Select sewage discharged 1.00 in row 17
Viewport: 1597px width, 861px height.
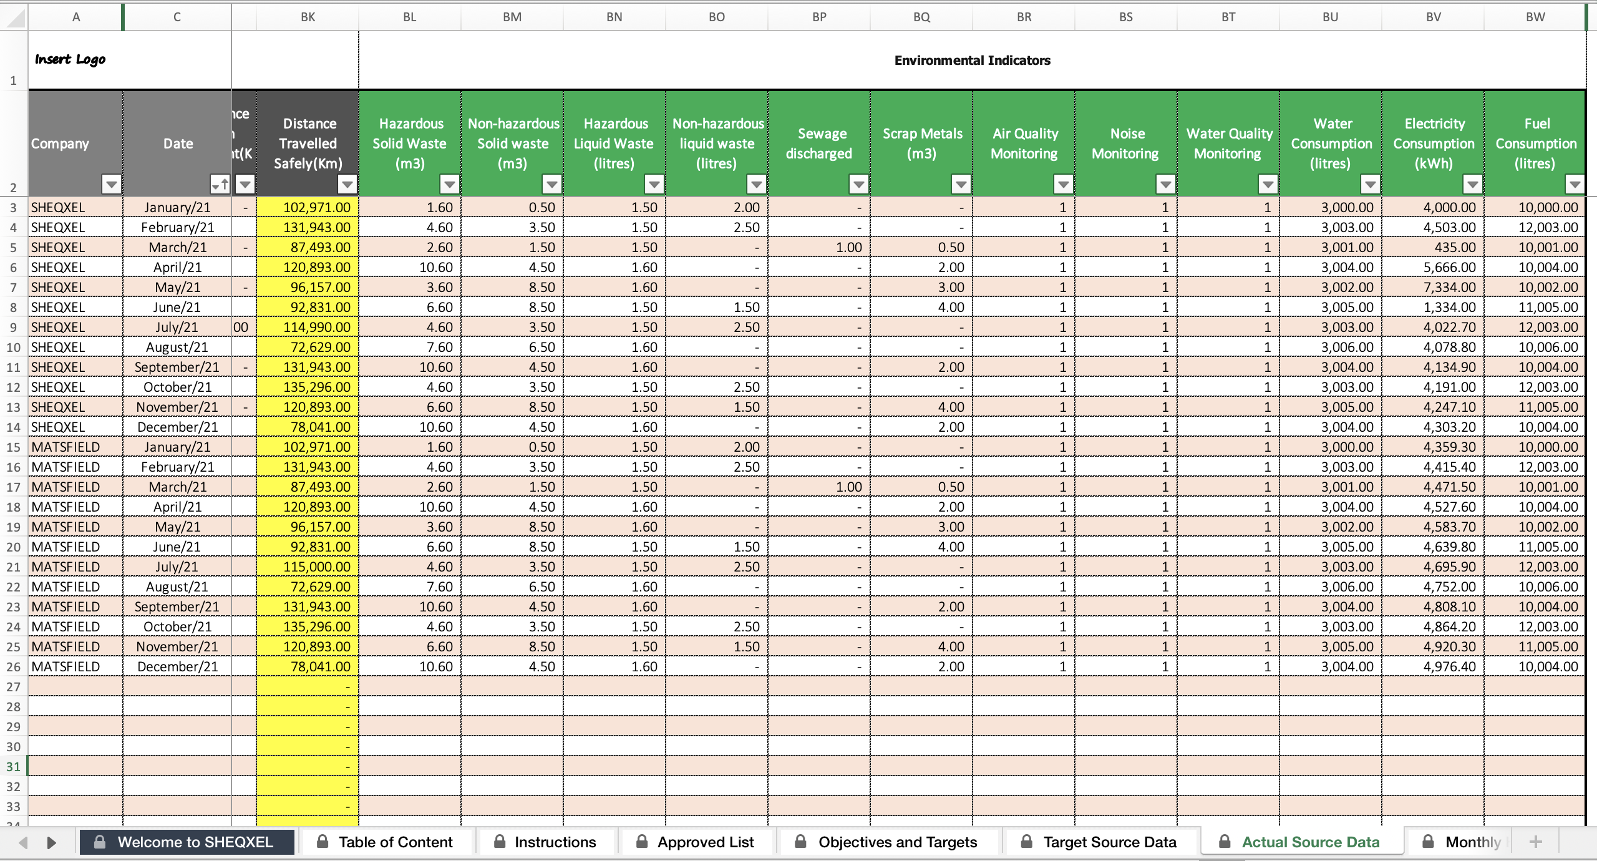(x=819, y=487)
